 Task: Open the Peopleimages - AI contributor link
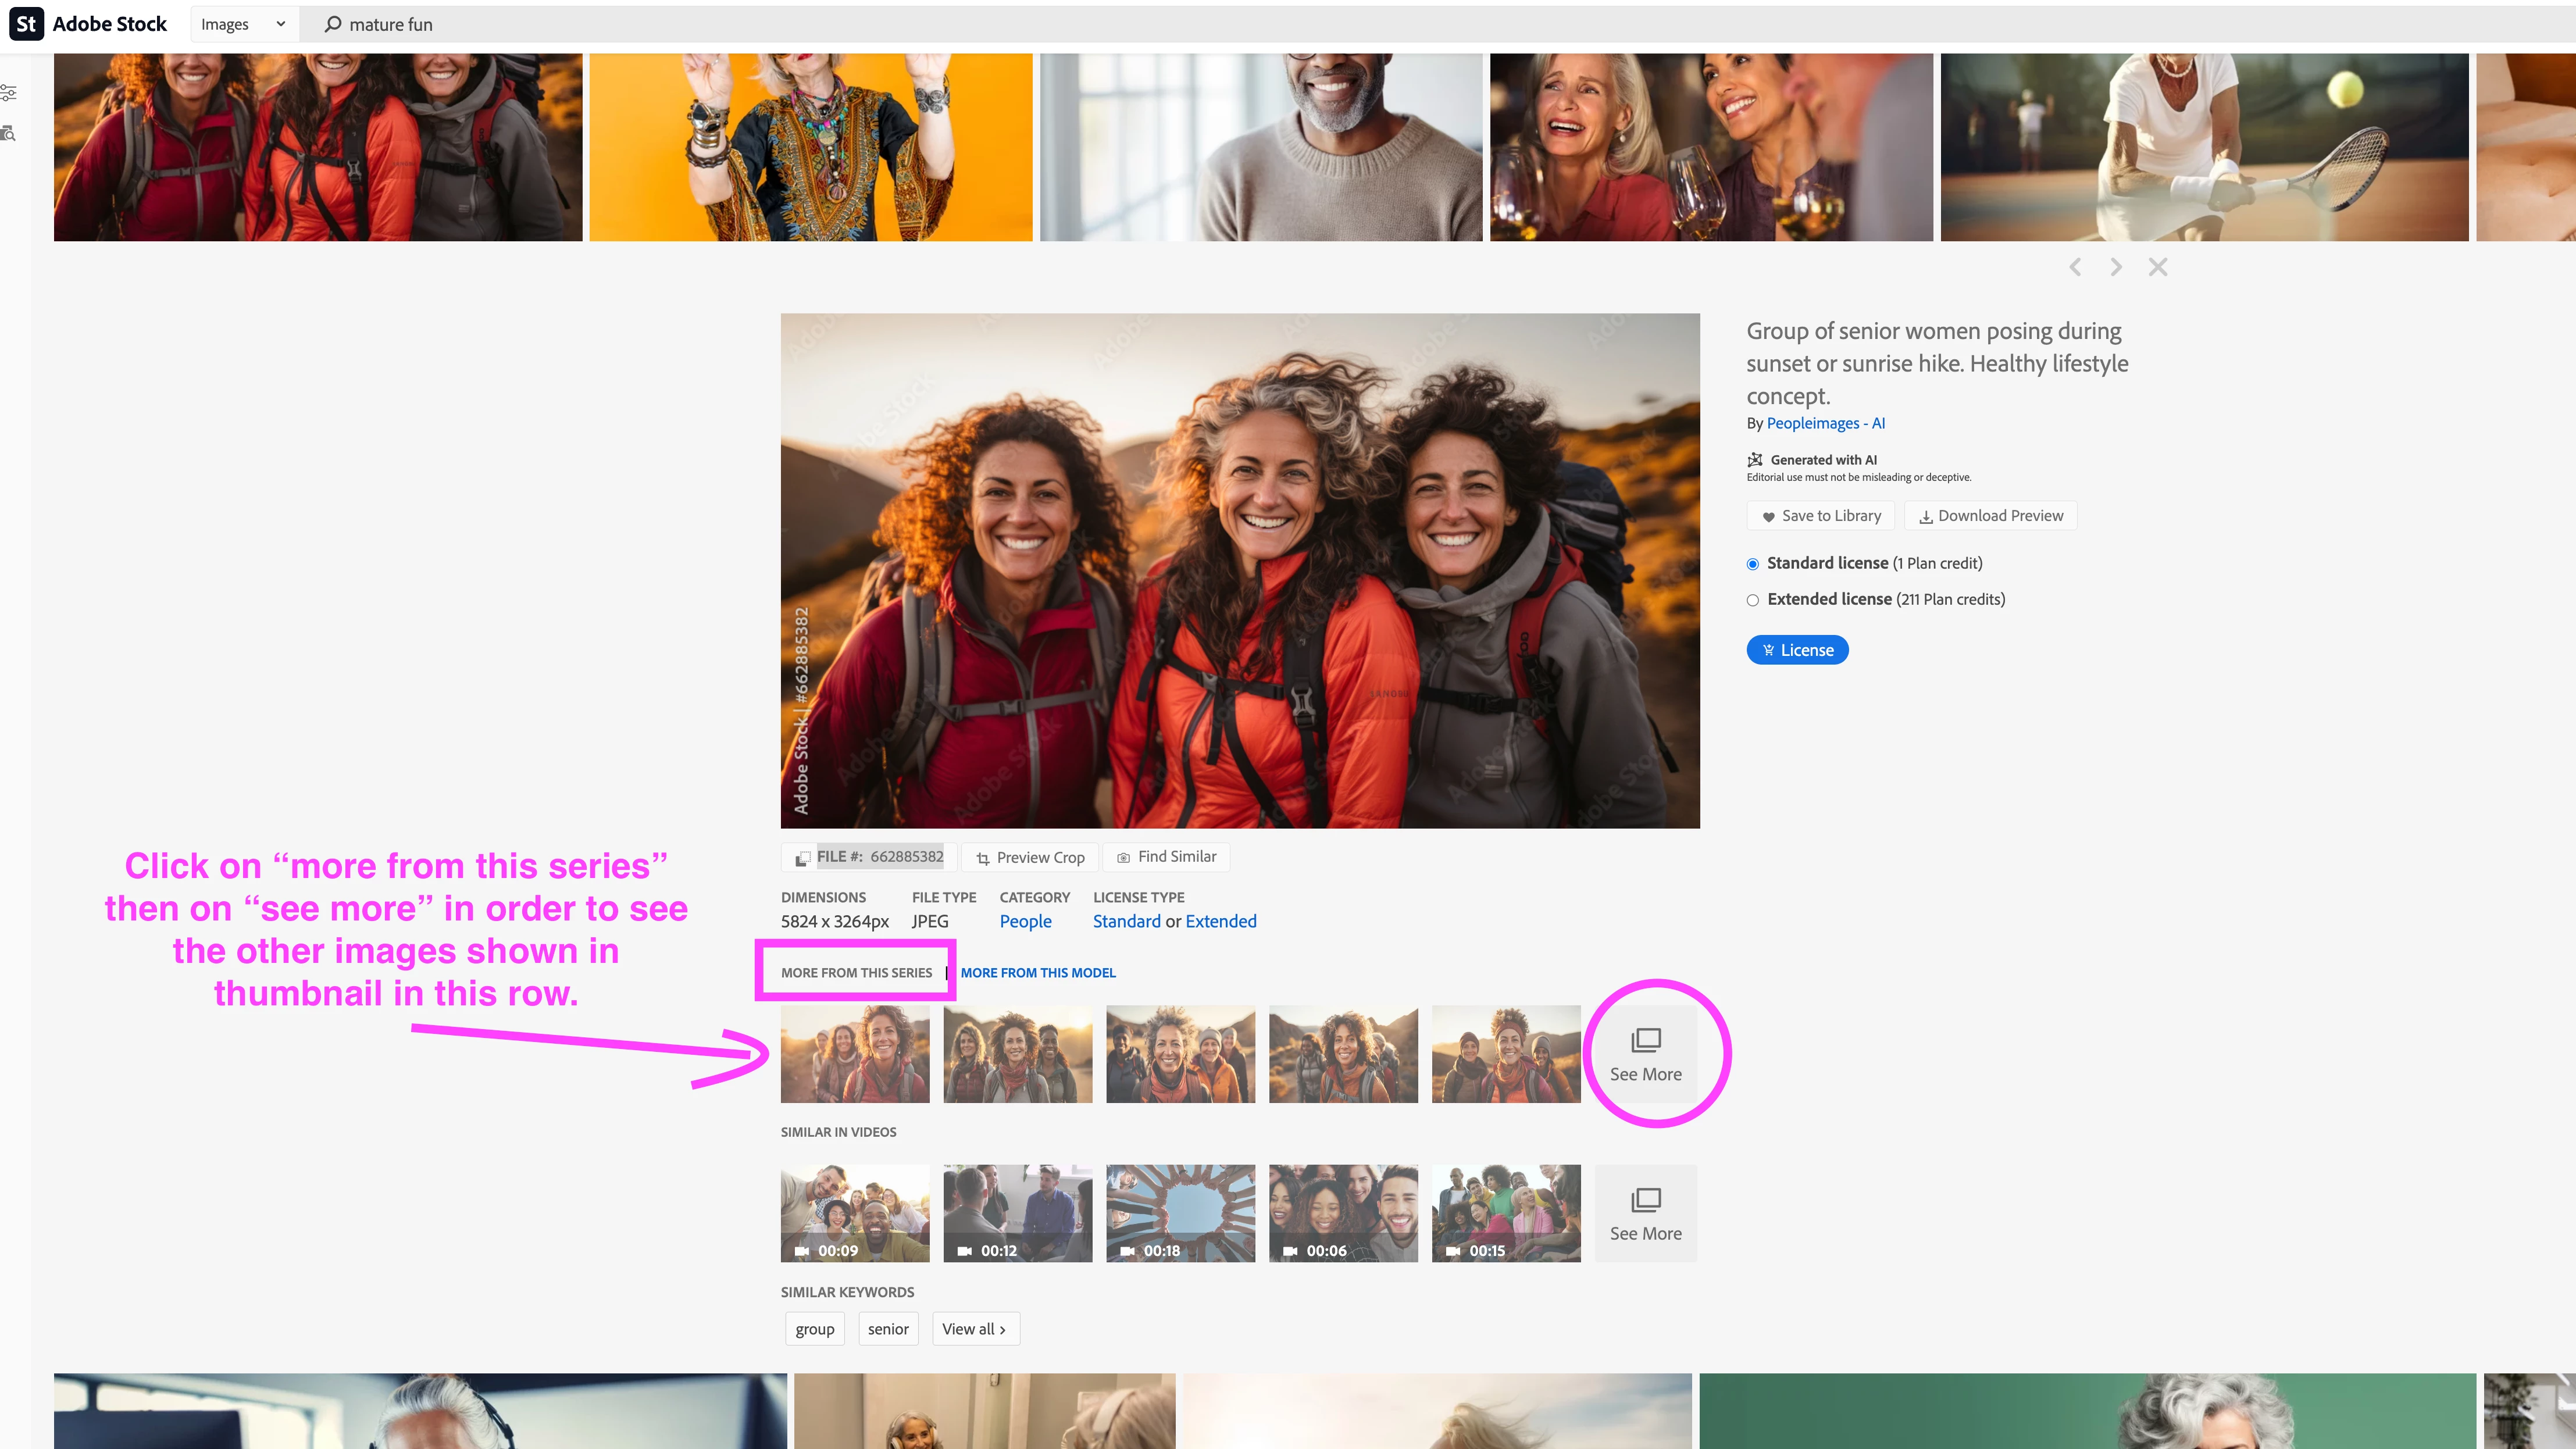(x=1825, y=423)
